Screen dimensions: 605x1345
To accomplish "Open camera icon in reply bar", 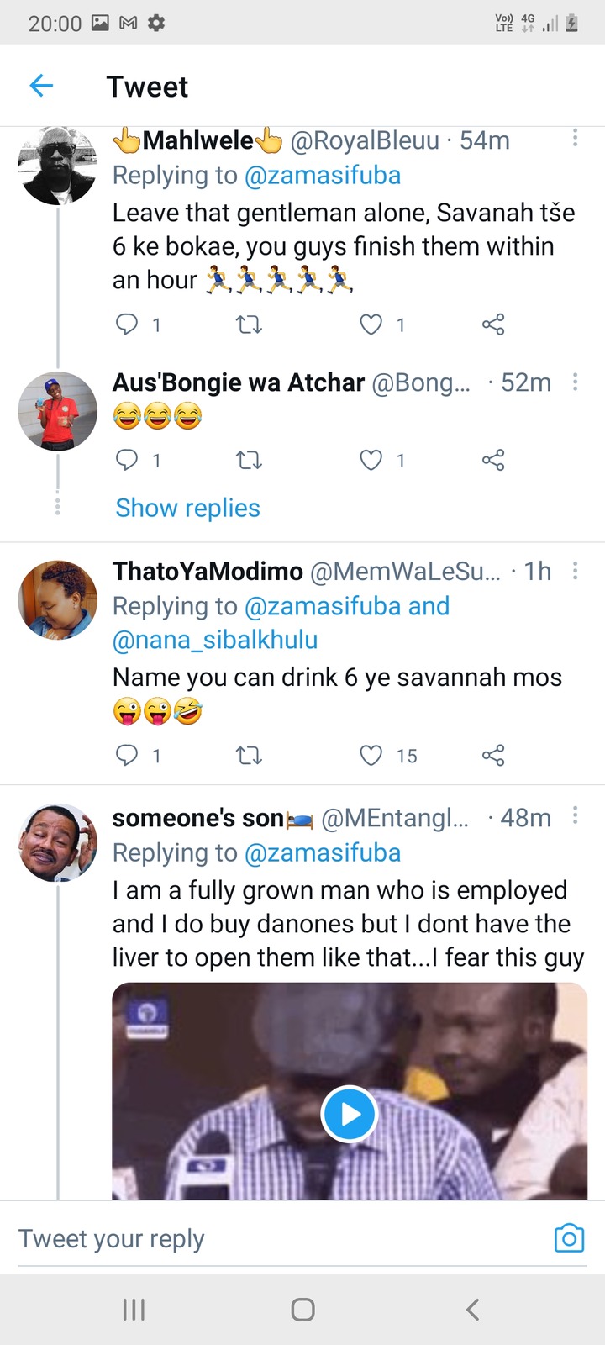I will 569,1238.
